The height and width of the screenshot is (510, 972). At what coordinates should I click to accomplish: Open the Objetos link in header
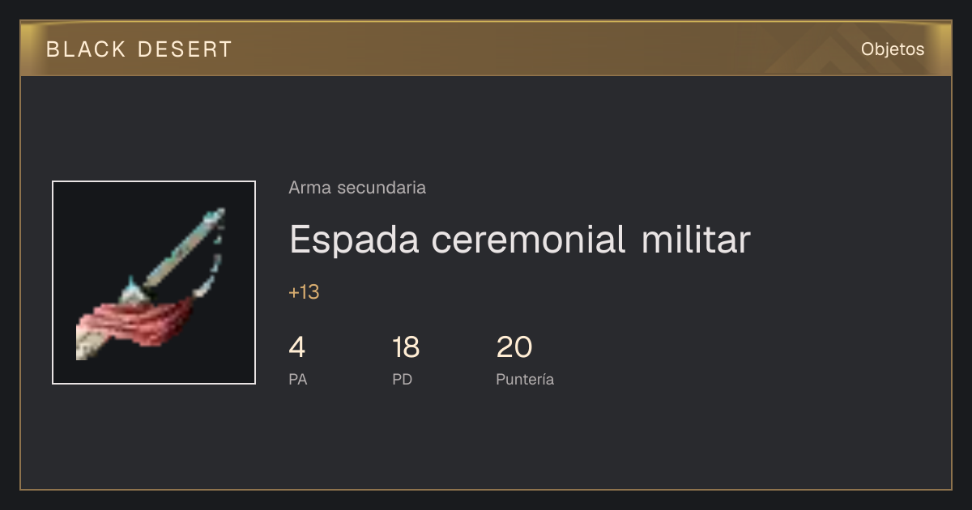[893, 49]
